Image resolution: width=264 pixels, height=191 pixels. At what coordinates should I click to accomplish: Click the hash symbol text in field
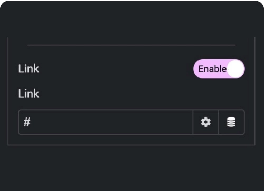pos(27,122)
